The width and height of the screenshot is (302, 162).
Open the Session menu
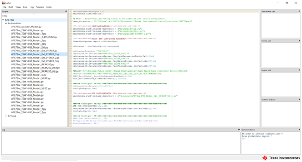(x=40, y=7)
